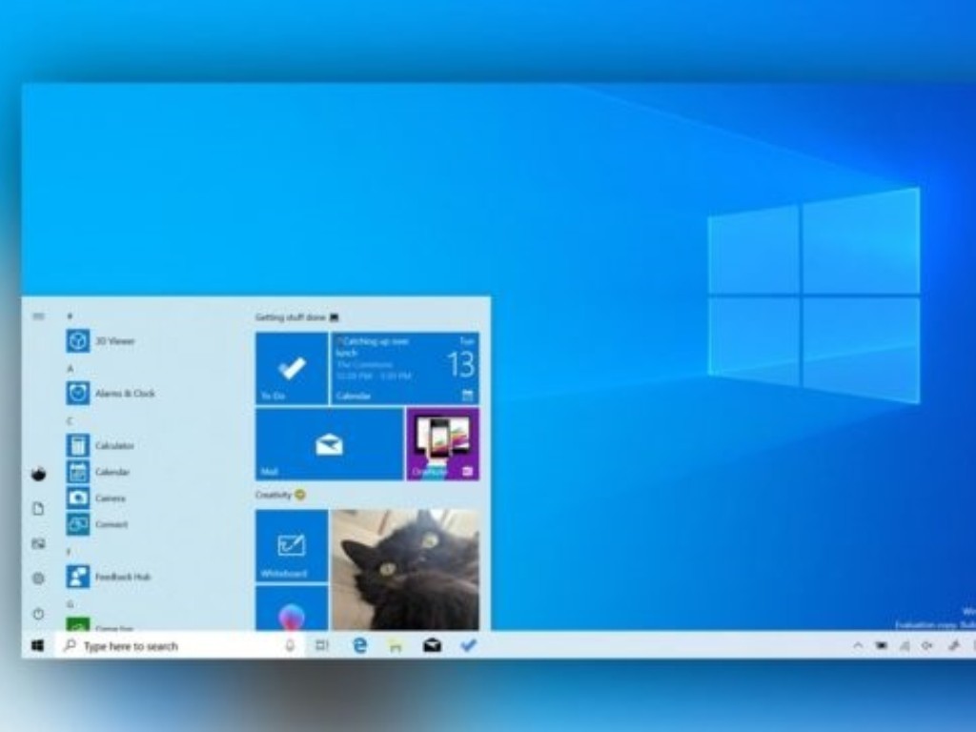Screen dimensions: 976x732
Task: Click the power icon in the Start menu
Action: click(38, 610)
